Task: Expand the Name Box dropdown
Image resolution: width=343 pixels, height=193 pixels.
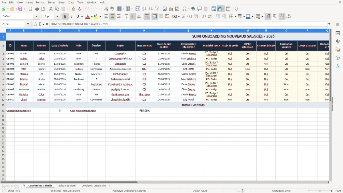Action: (x=28, y=24)
